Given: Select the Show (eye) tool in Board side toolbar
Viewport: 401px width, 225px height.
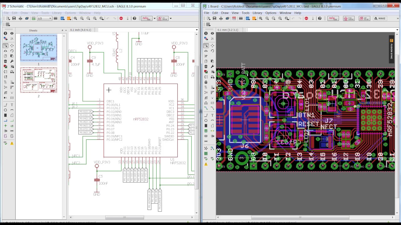Looking at the screenshot, I should (x=212, y=33).
